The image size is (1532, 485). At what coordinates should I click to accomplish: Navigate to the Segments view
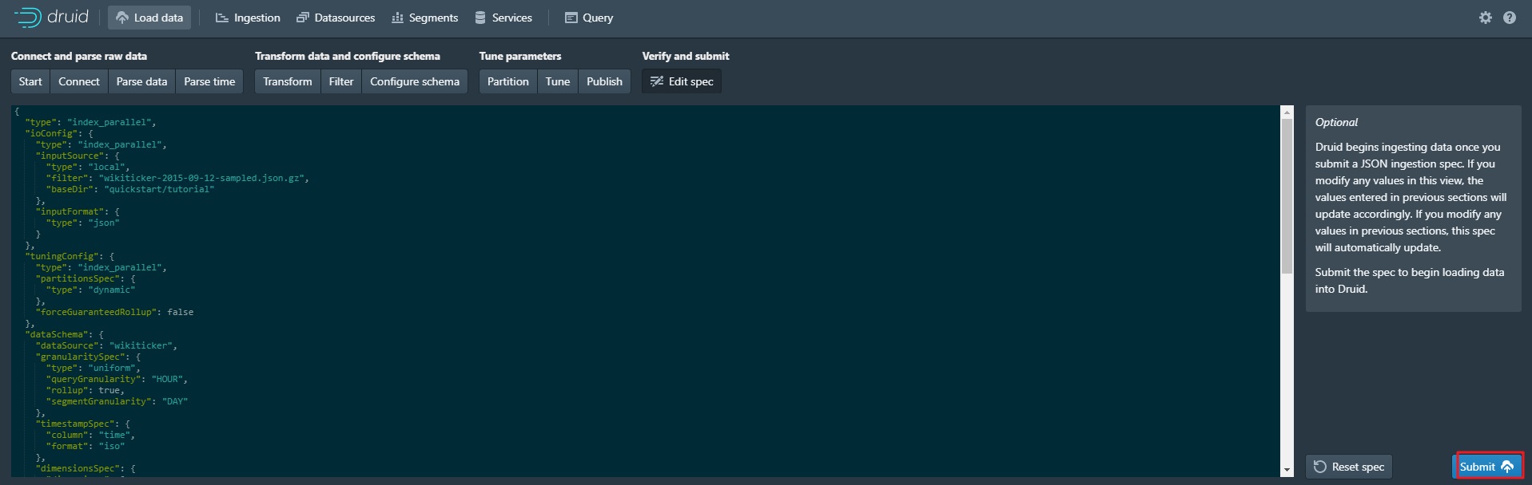pyautogui.click(x=424, y=18)
